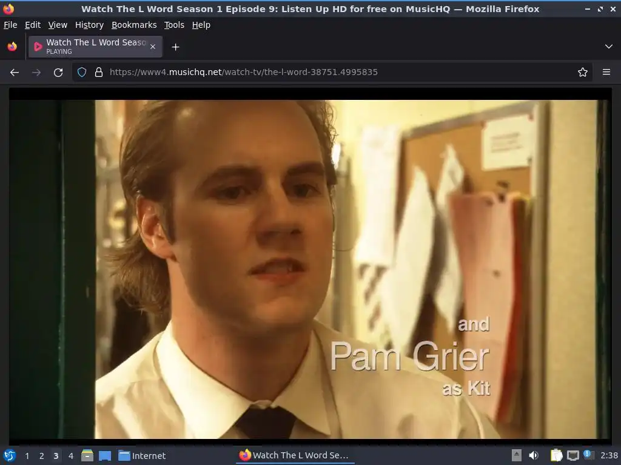Bookmark this page with the star icon
This screenshot has width=621, height=465.
click(x=583, y=72)
